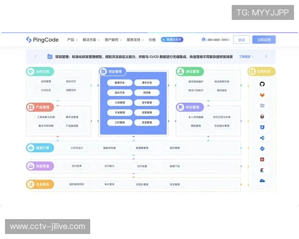Click the 需求池管理 item
The height and width of the screenshot is (239, 299).
point(72,117)
